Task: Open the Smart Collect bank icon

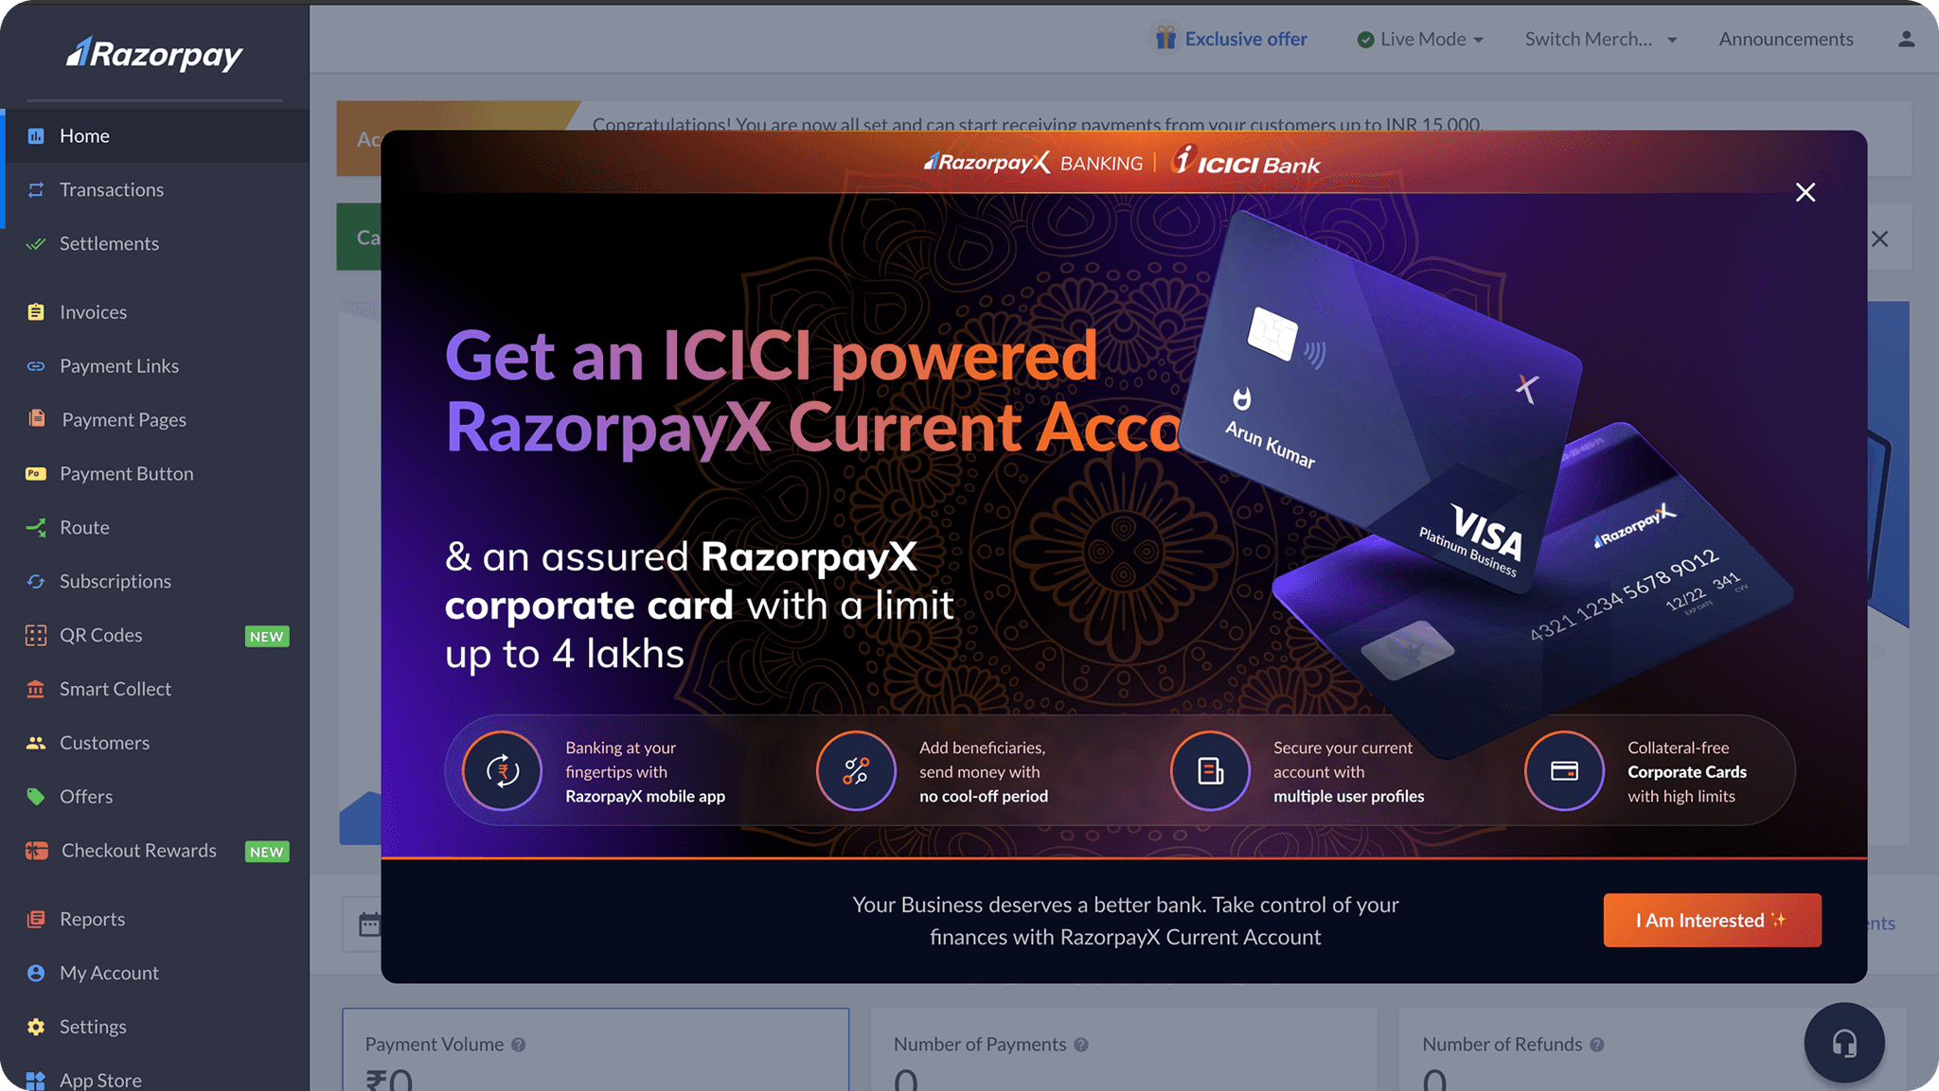Action: 36,689
